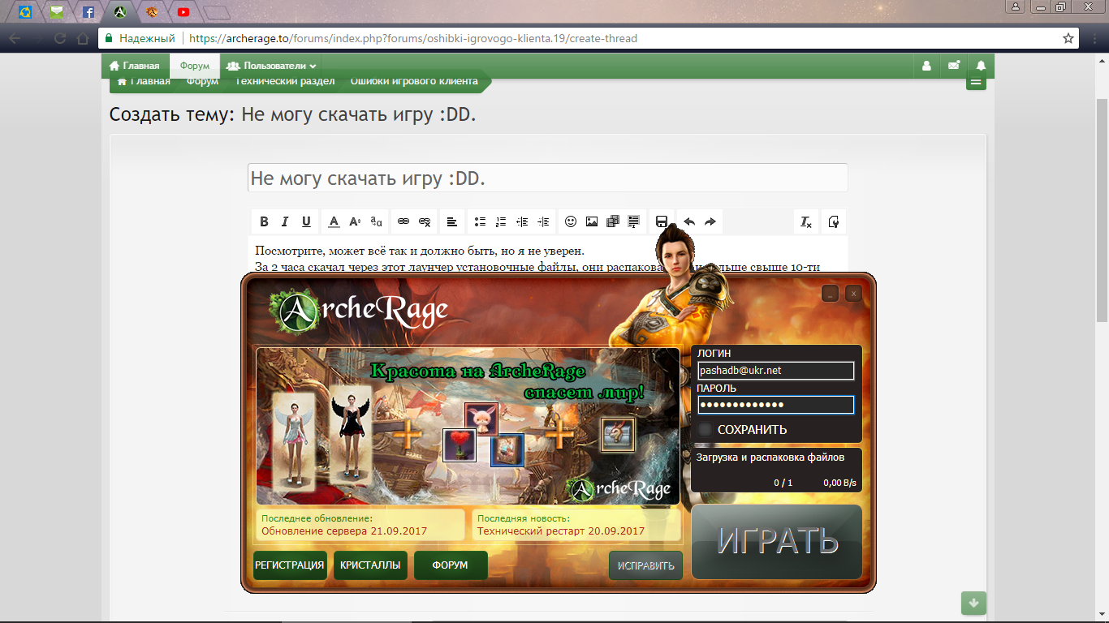
Task: Apply underline formatting in the editor
Action: (x=306, y=221)
